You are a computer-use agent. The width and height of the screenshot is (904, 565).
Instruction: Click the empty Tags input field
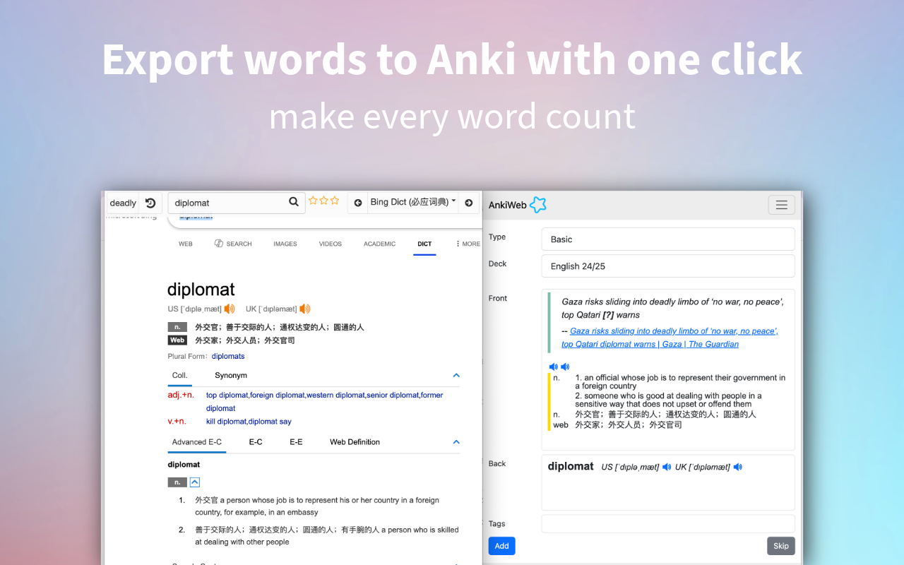pos(667,523)
